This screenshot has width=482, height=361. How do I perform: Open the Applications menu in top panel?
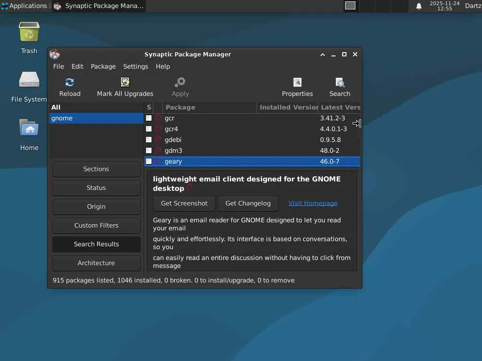(26, 6)
